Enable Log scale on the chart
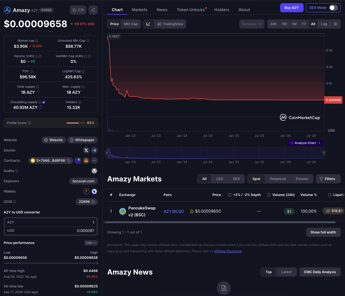345x296 pixels. click(324, 24)
